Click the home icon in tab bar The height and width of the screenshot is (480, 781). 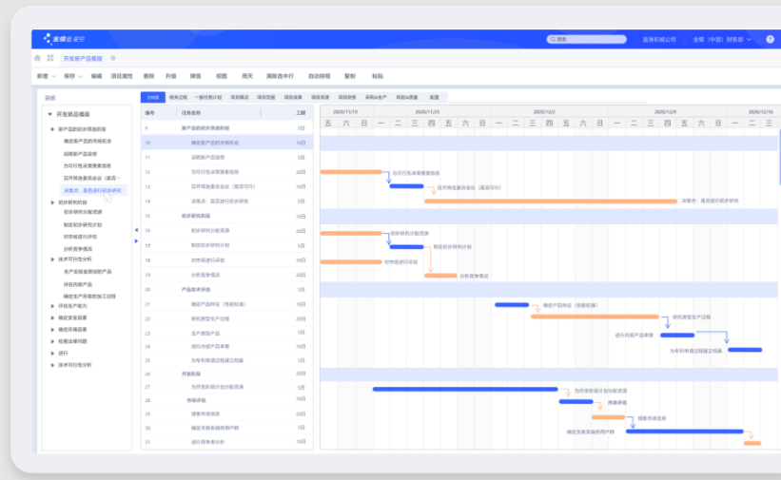pyautogui.click(x=37, y=58)
